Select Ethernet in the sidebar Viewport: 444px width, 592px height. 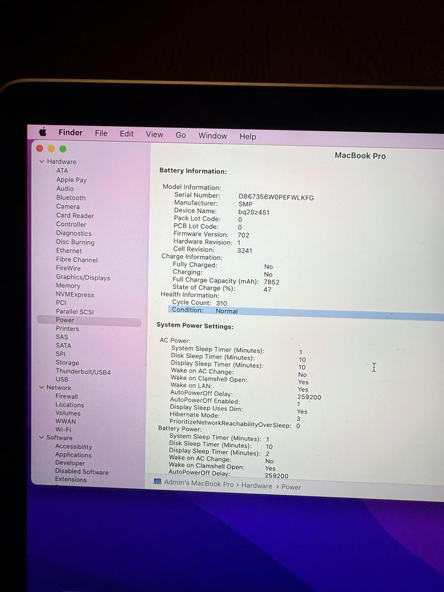(69, 251)
